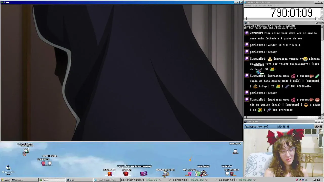Open Editar menu in Bloco de notas
324x182 pixels.
tap(255, 6)
